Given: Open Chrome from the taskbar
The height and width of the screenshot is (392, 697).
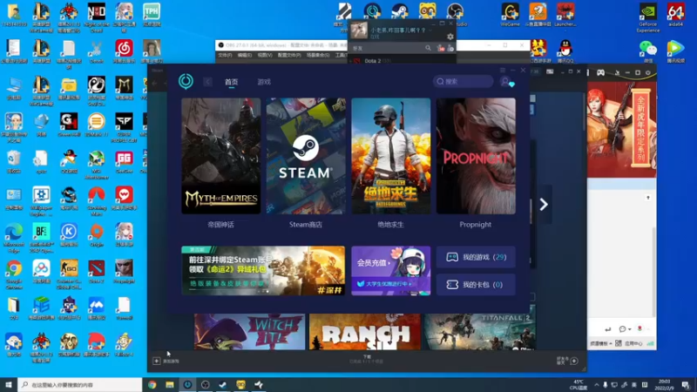Looking at the screenshot, I should [x=152, y=384].
